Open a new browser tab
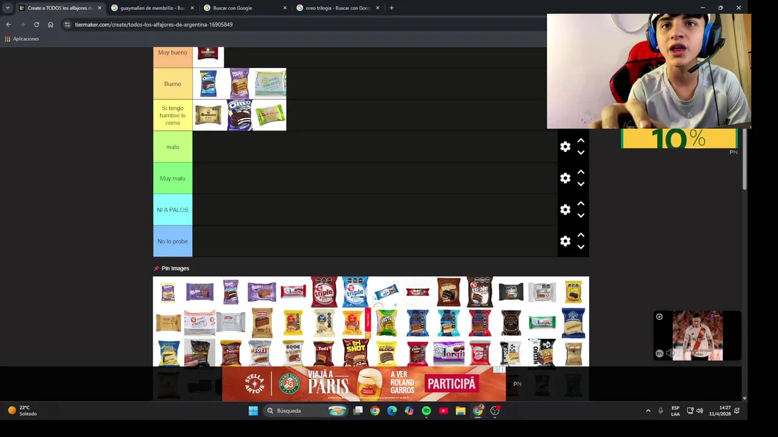This screenshot has height=437, width=778. point(391,8)
